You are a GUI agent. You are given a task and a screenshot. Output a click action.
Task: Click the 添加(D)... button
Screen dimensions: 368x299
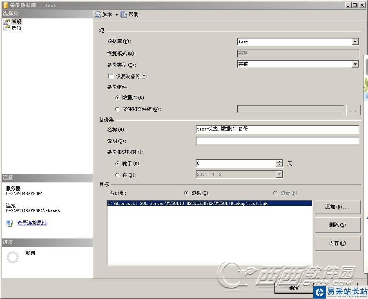337,207
